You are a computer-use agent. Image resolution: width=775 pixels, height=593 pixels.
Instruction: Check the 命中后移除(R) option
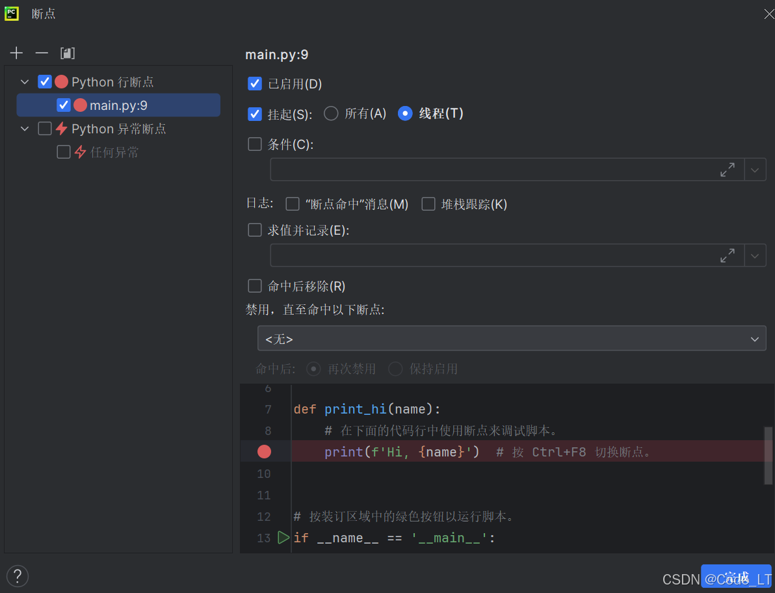pyautogui.click(x=255, y=286)
